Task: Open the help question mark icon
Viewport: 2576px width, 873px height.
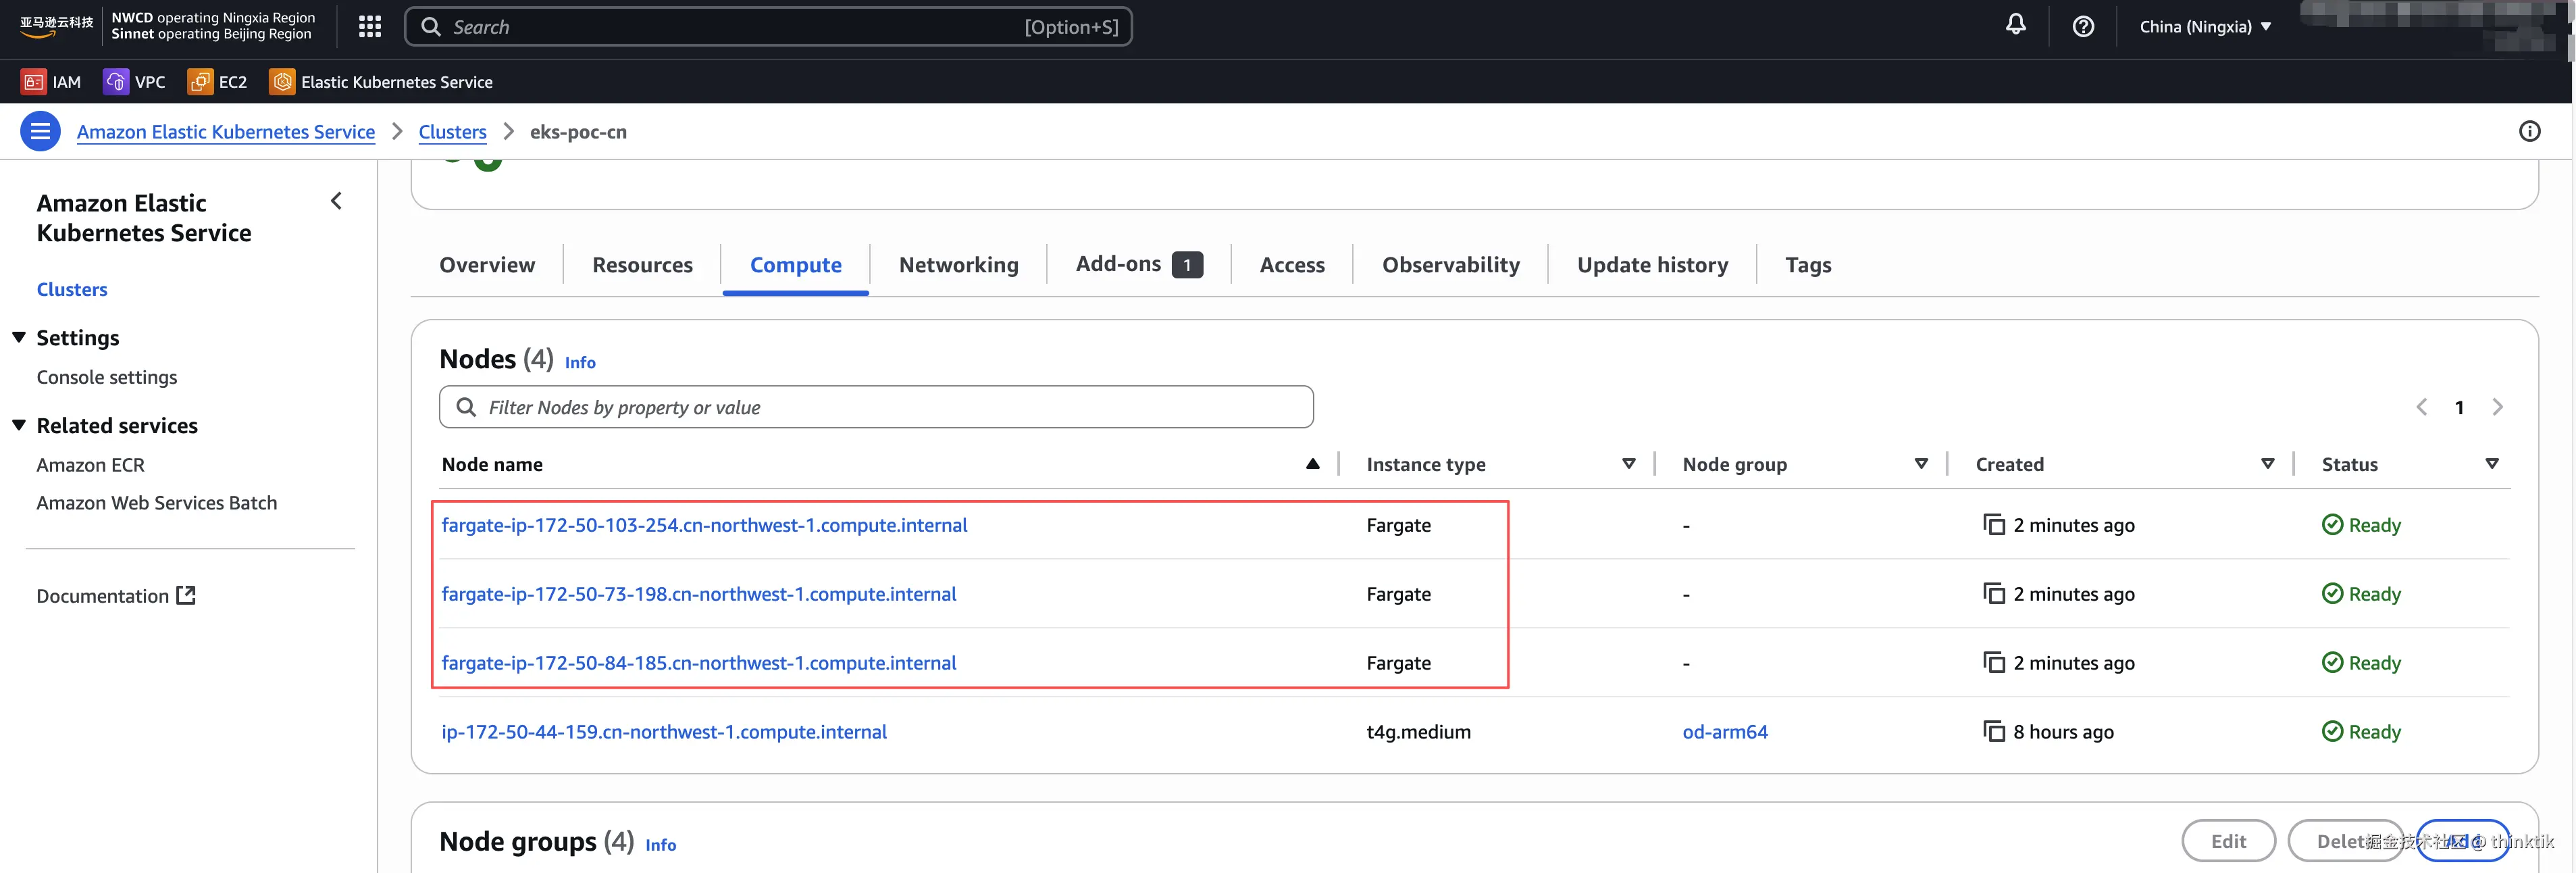Action: (x=2083, y=27)
